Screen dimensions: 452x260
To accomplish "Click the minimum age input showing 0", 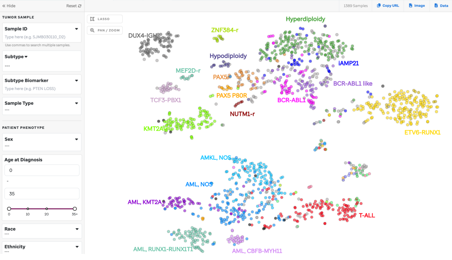I will (42, 170).
